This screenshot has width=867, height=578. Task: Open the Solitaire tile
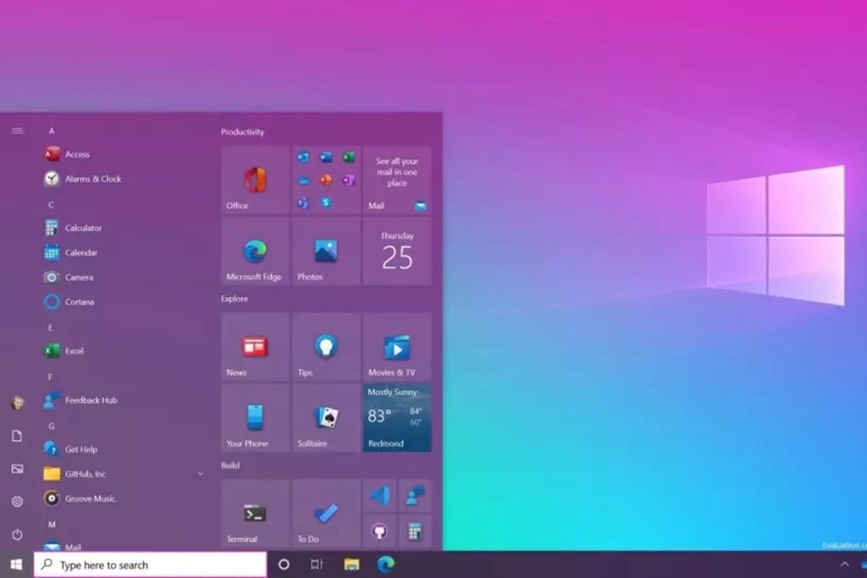tap(326, 418)
